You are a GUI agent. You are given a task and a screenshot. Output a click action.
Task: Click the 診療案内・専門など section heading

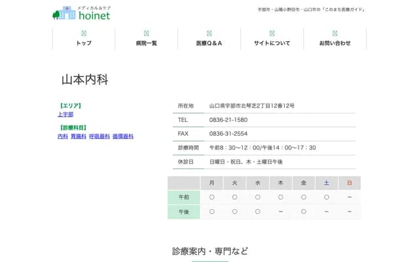coord(210,251)
